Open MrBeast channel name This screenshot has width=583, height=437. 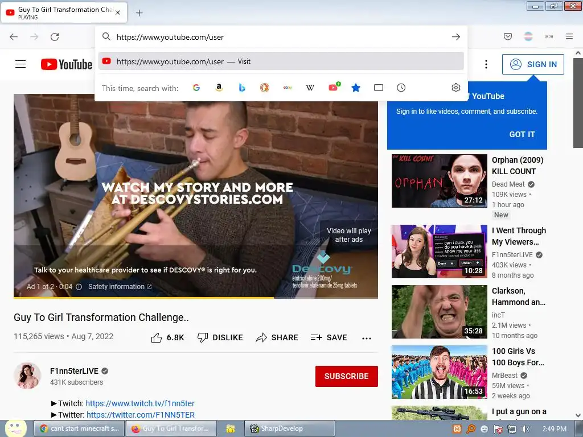click(x=504, y=376)
